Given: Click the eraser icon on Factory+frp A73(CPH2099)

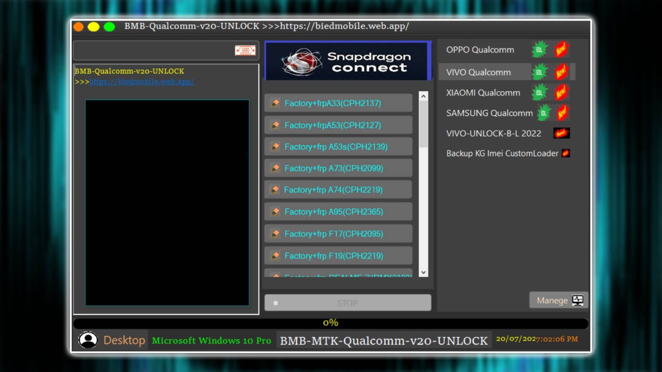Looking at the screenshot, I should 276,168.
